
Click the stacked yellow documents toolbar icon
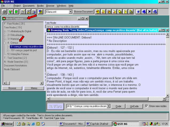[120, 11]
